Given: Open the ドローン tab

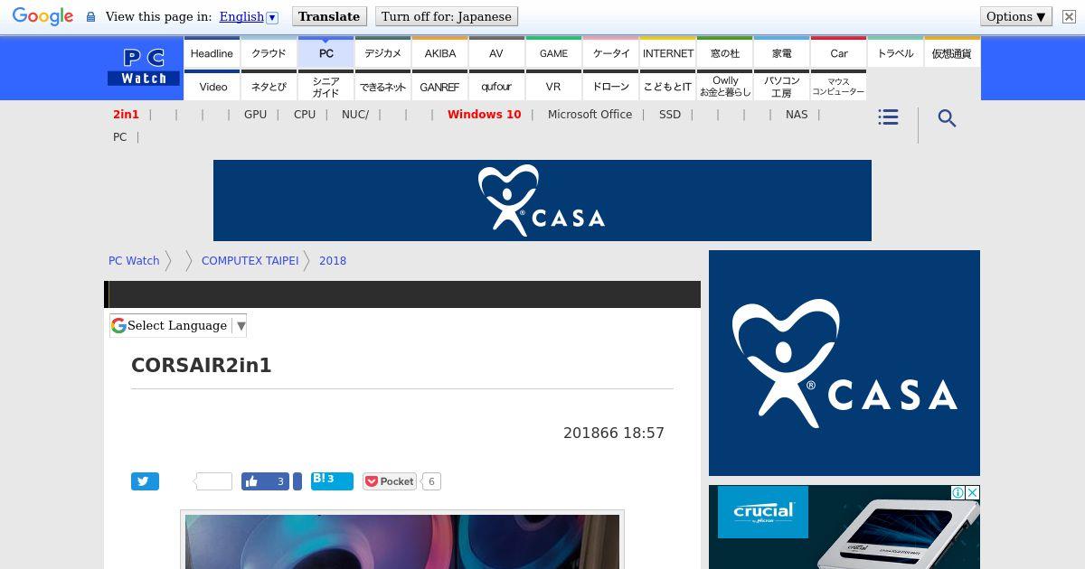Looking at the screenshot, I should pos(611,87).
